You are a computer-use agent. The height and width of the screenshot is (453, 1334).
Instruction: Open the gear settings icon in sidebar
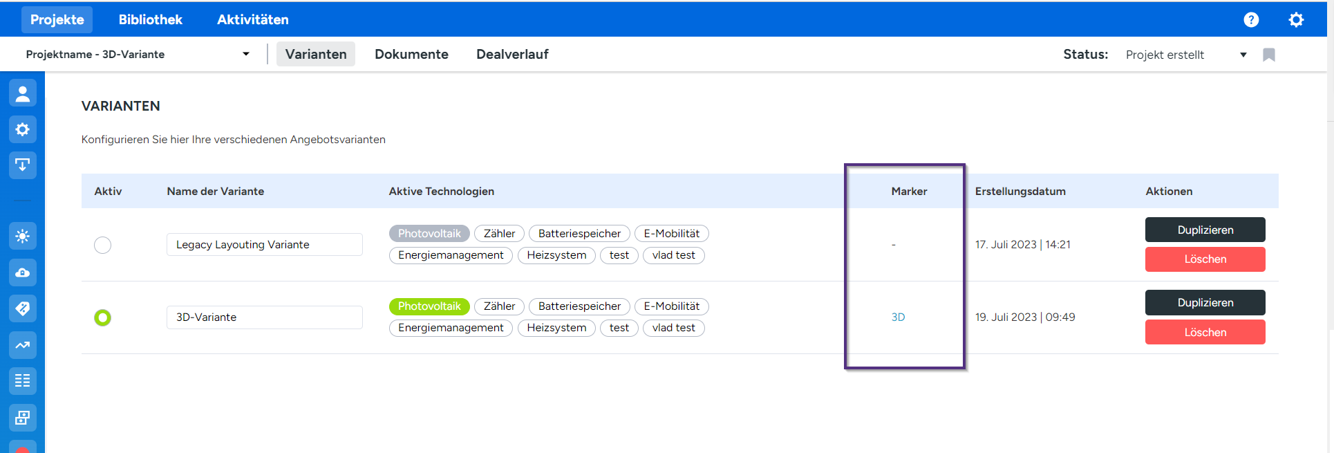(22, 129)
